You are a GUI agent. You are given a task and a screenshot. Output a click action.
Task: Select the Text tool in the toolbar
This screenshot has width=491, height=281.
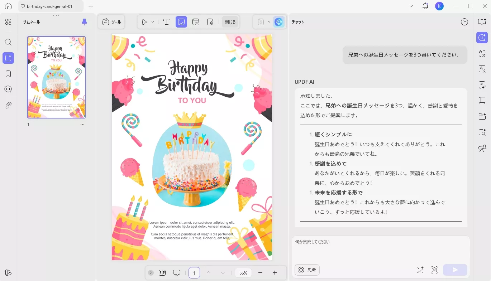(x=167, y=22)
